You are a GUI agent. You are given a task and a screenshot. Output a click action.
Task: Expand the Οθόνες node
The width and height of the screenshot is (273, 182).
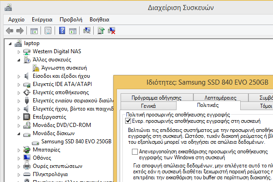[19, 158]
